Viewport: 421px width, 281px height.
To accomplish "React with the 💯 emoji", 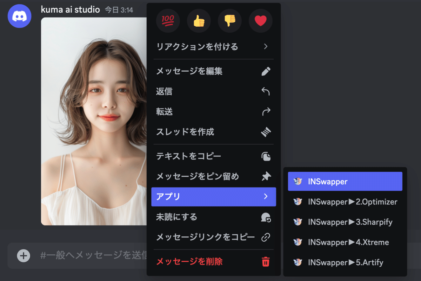I will [168, 21].
